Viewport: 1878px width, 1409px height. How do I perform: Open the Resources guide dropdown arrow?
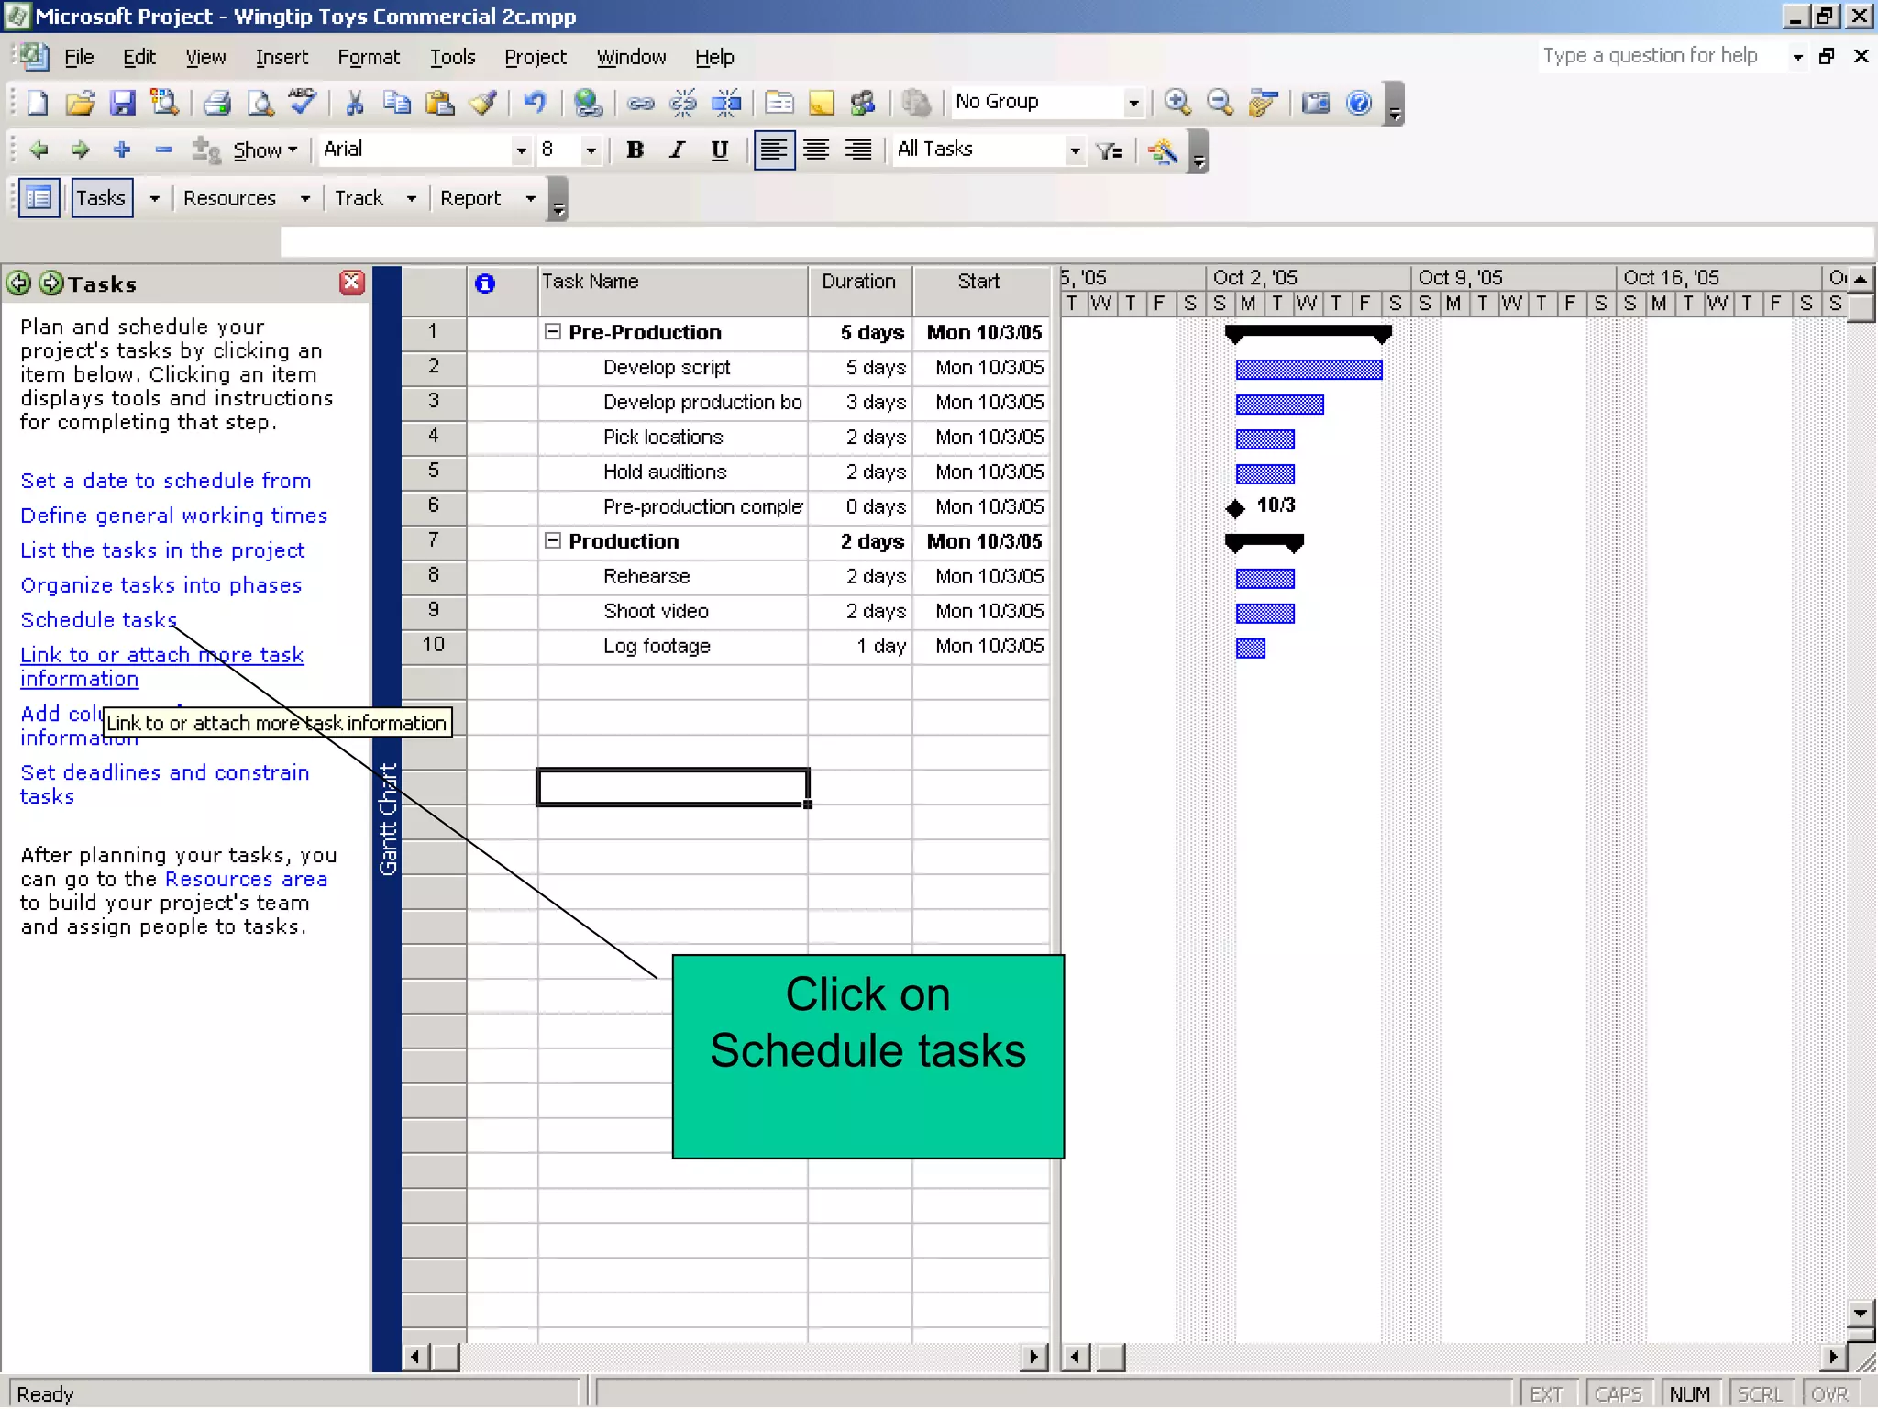[x=305, y=199]
